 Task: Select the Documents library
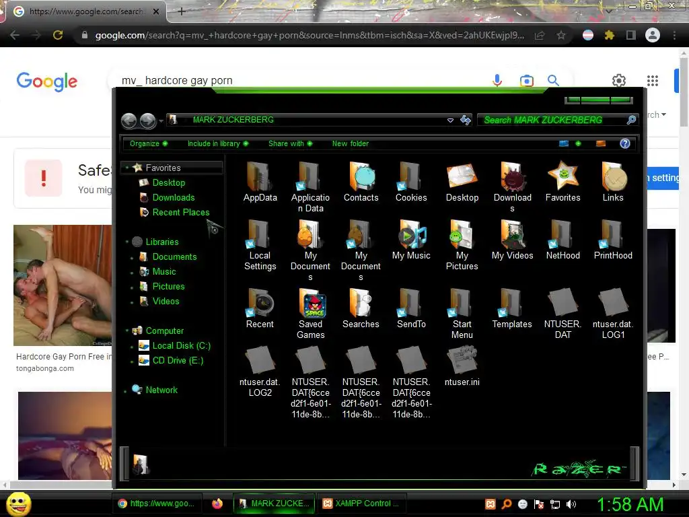(x=174, y=256)
